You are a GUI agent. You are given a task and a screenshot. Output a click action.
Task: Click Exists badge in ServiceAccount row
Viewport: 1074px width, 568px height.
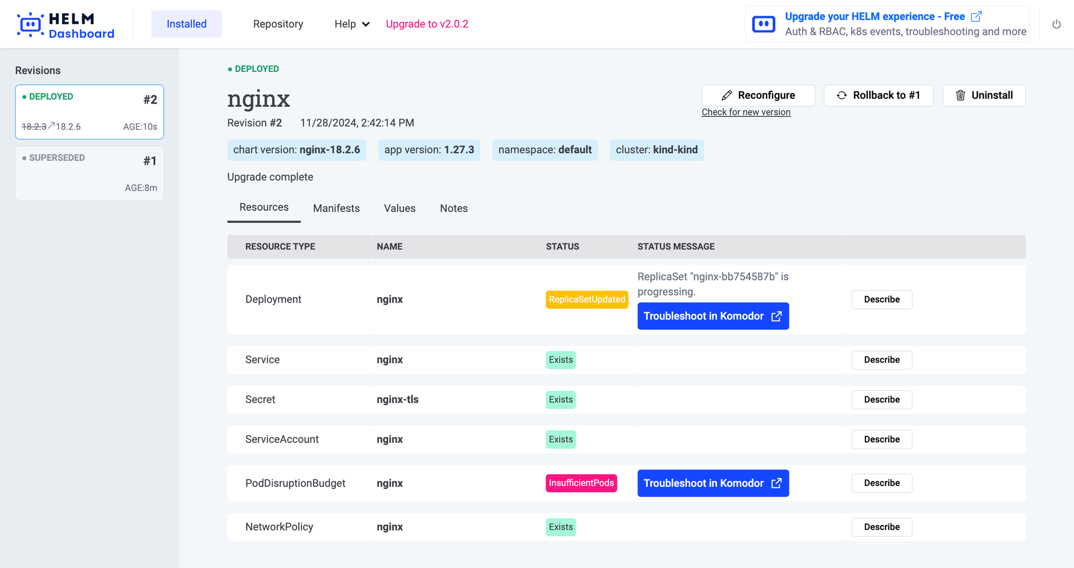(x=561, y=439)
